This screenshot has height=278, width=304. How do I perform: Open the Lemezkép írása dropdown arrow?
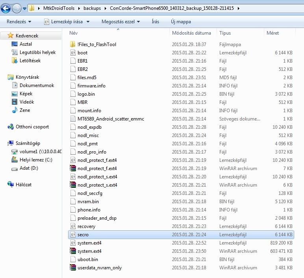pos(88,22)
